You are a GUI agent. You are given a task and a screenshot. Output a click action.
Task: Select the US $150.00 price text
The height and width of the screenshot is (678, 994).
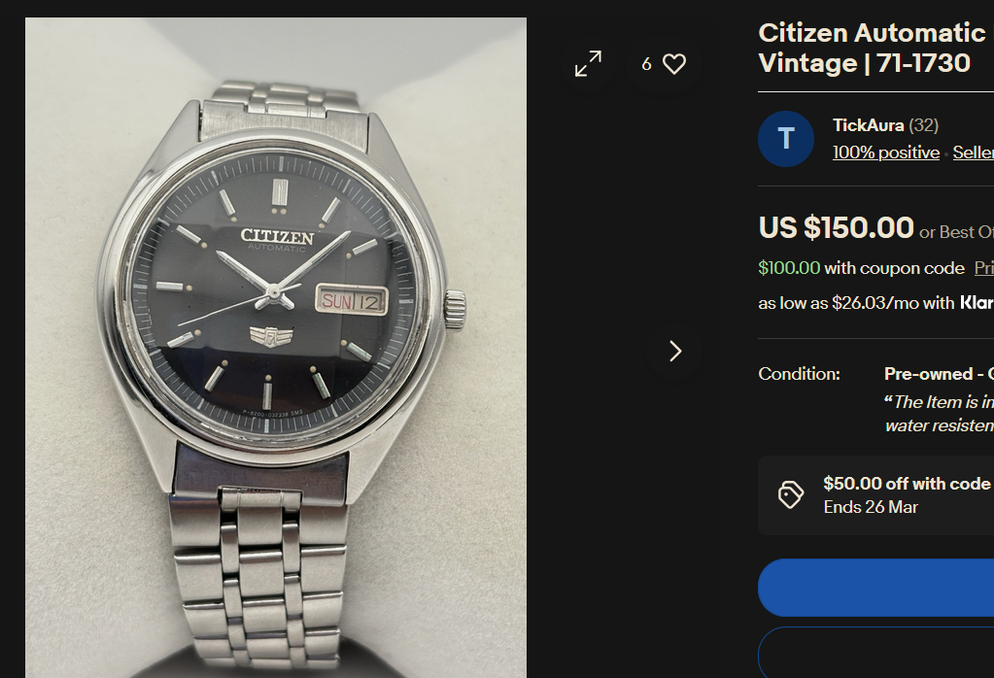(x=836, y=227)
